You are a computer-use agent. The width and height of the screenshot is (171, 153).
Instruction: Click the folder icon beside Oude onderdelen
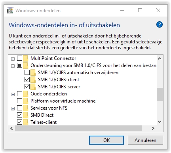[26, 94]
